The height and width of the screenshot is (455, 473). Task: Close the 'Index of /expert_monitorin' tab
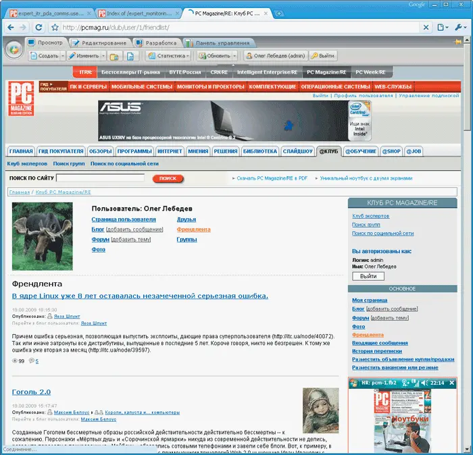click(177, 14)
